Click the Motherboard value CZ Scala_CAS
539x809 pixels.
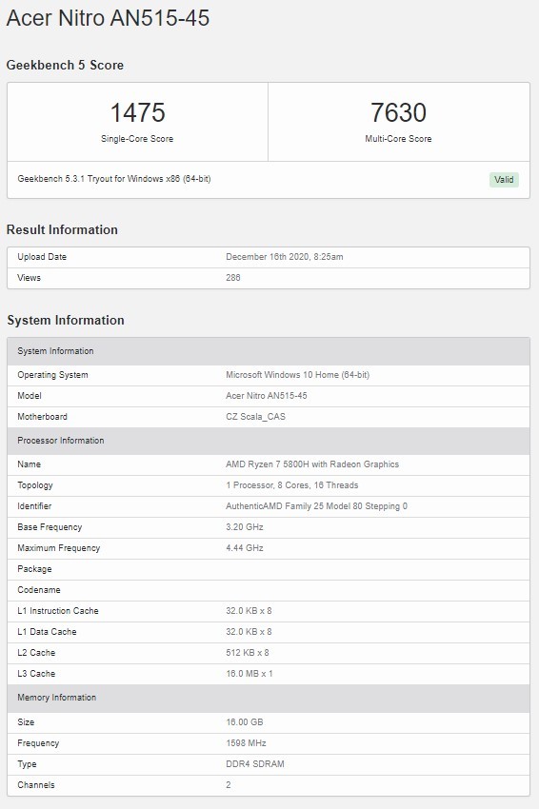coord(255,417)
